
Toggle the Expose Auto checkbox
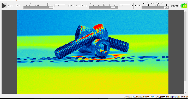(x=17, y=6)
